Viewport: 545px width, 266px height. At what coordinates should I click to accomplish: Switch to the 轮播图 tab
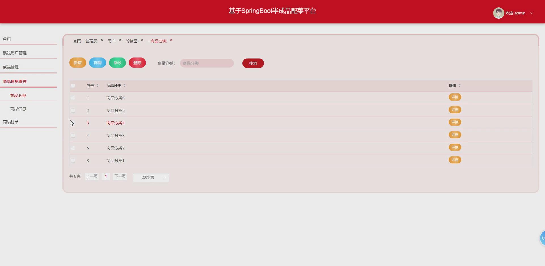coord(132,41)
